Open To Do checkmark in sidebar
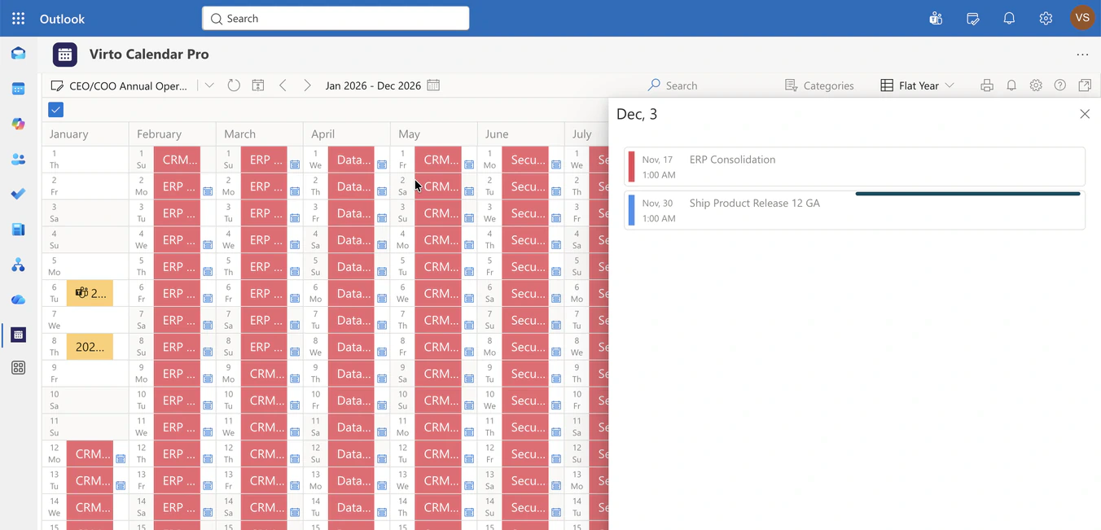Screen dimensions: 1101x530 point(18,194)
